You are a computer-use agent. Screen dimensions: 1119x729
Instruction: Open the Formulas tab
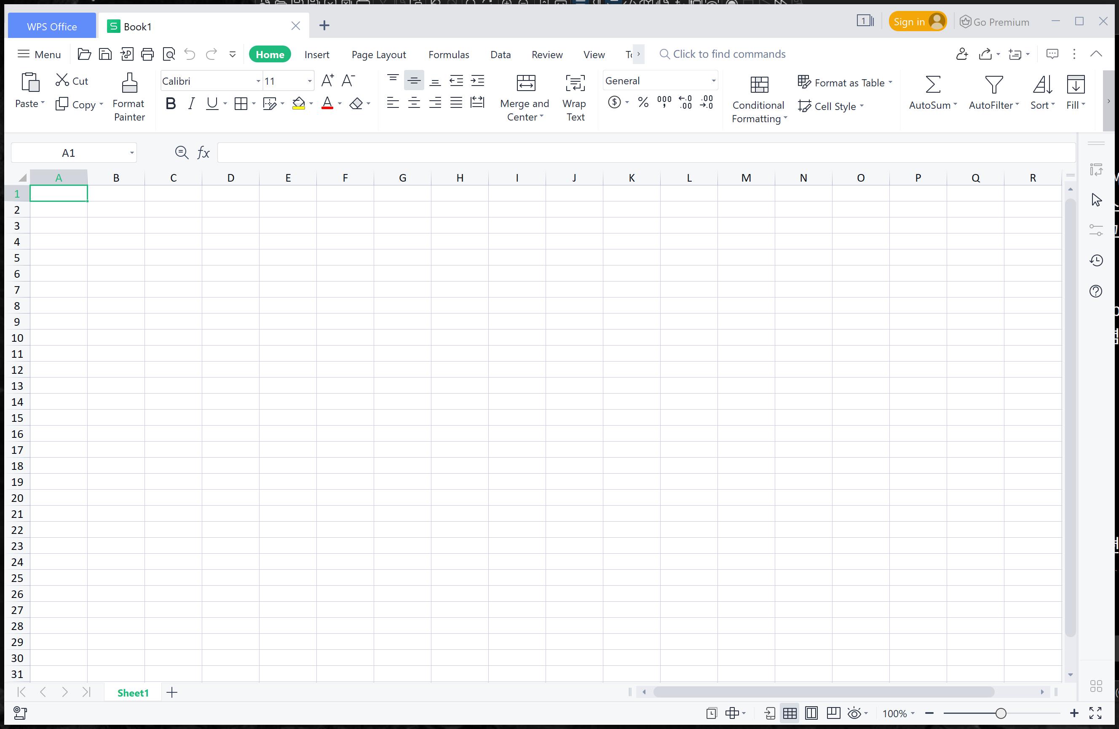(x=449, y=54)
